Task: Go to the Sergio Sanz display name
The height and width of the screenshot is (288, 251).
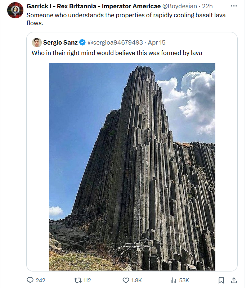Action: point(60,43)
